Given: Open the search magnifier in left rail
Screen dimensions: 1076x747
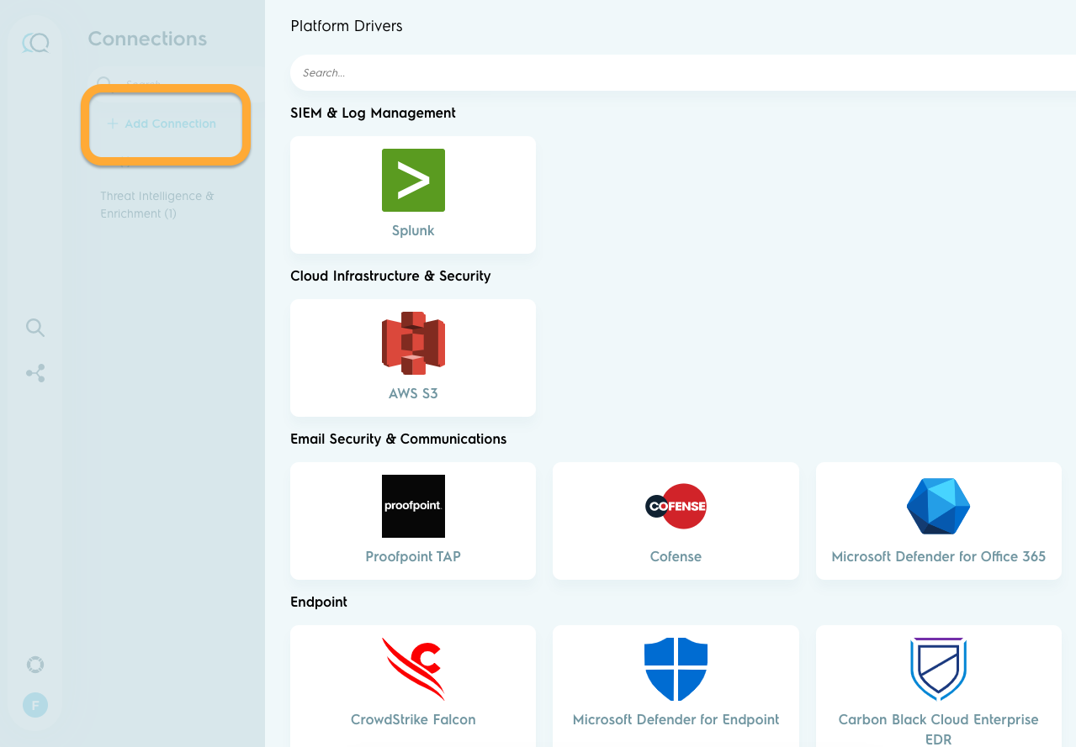Looking at the screenshot, I should 35,328.
